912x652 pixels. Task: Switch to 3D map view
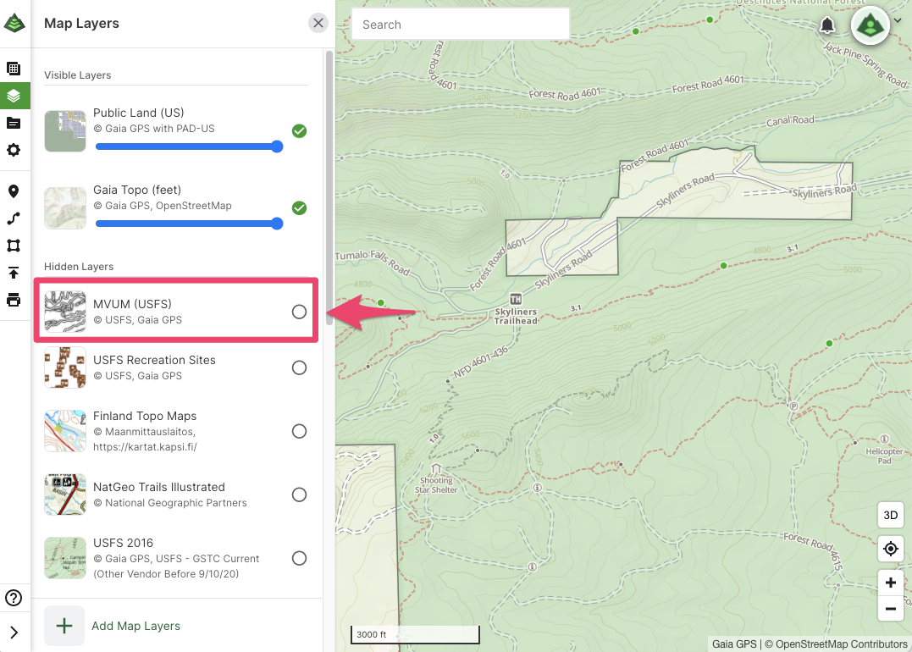[891, 516]
